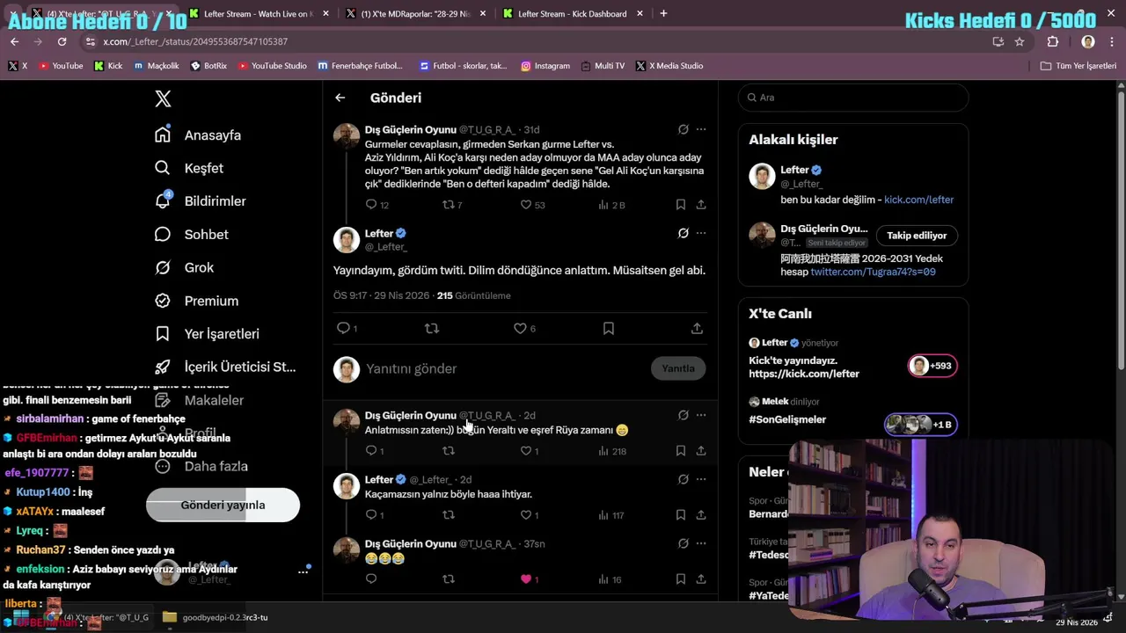Repost the Gurmeler cevaplasın post
Viewport: 1126px width, 633px height.
click(449, 205)
